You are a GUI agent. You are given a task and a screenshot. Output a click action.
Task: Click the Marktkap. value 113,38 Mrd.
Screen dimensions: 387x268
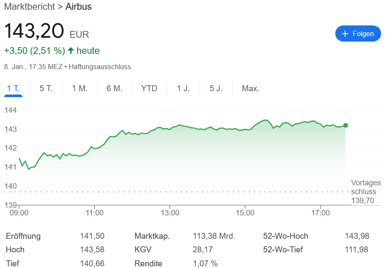click(x=214, y=236)
